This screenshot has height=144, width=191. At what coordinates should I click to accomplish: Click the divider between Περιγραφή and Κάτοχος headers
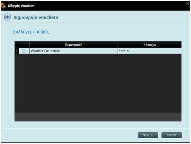[x=118, y=45]
